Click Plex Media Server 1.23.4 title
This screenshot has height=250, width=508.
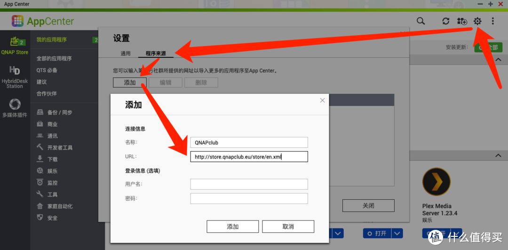point(440,210)
